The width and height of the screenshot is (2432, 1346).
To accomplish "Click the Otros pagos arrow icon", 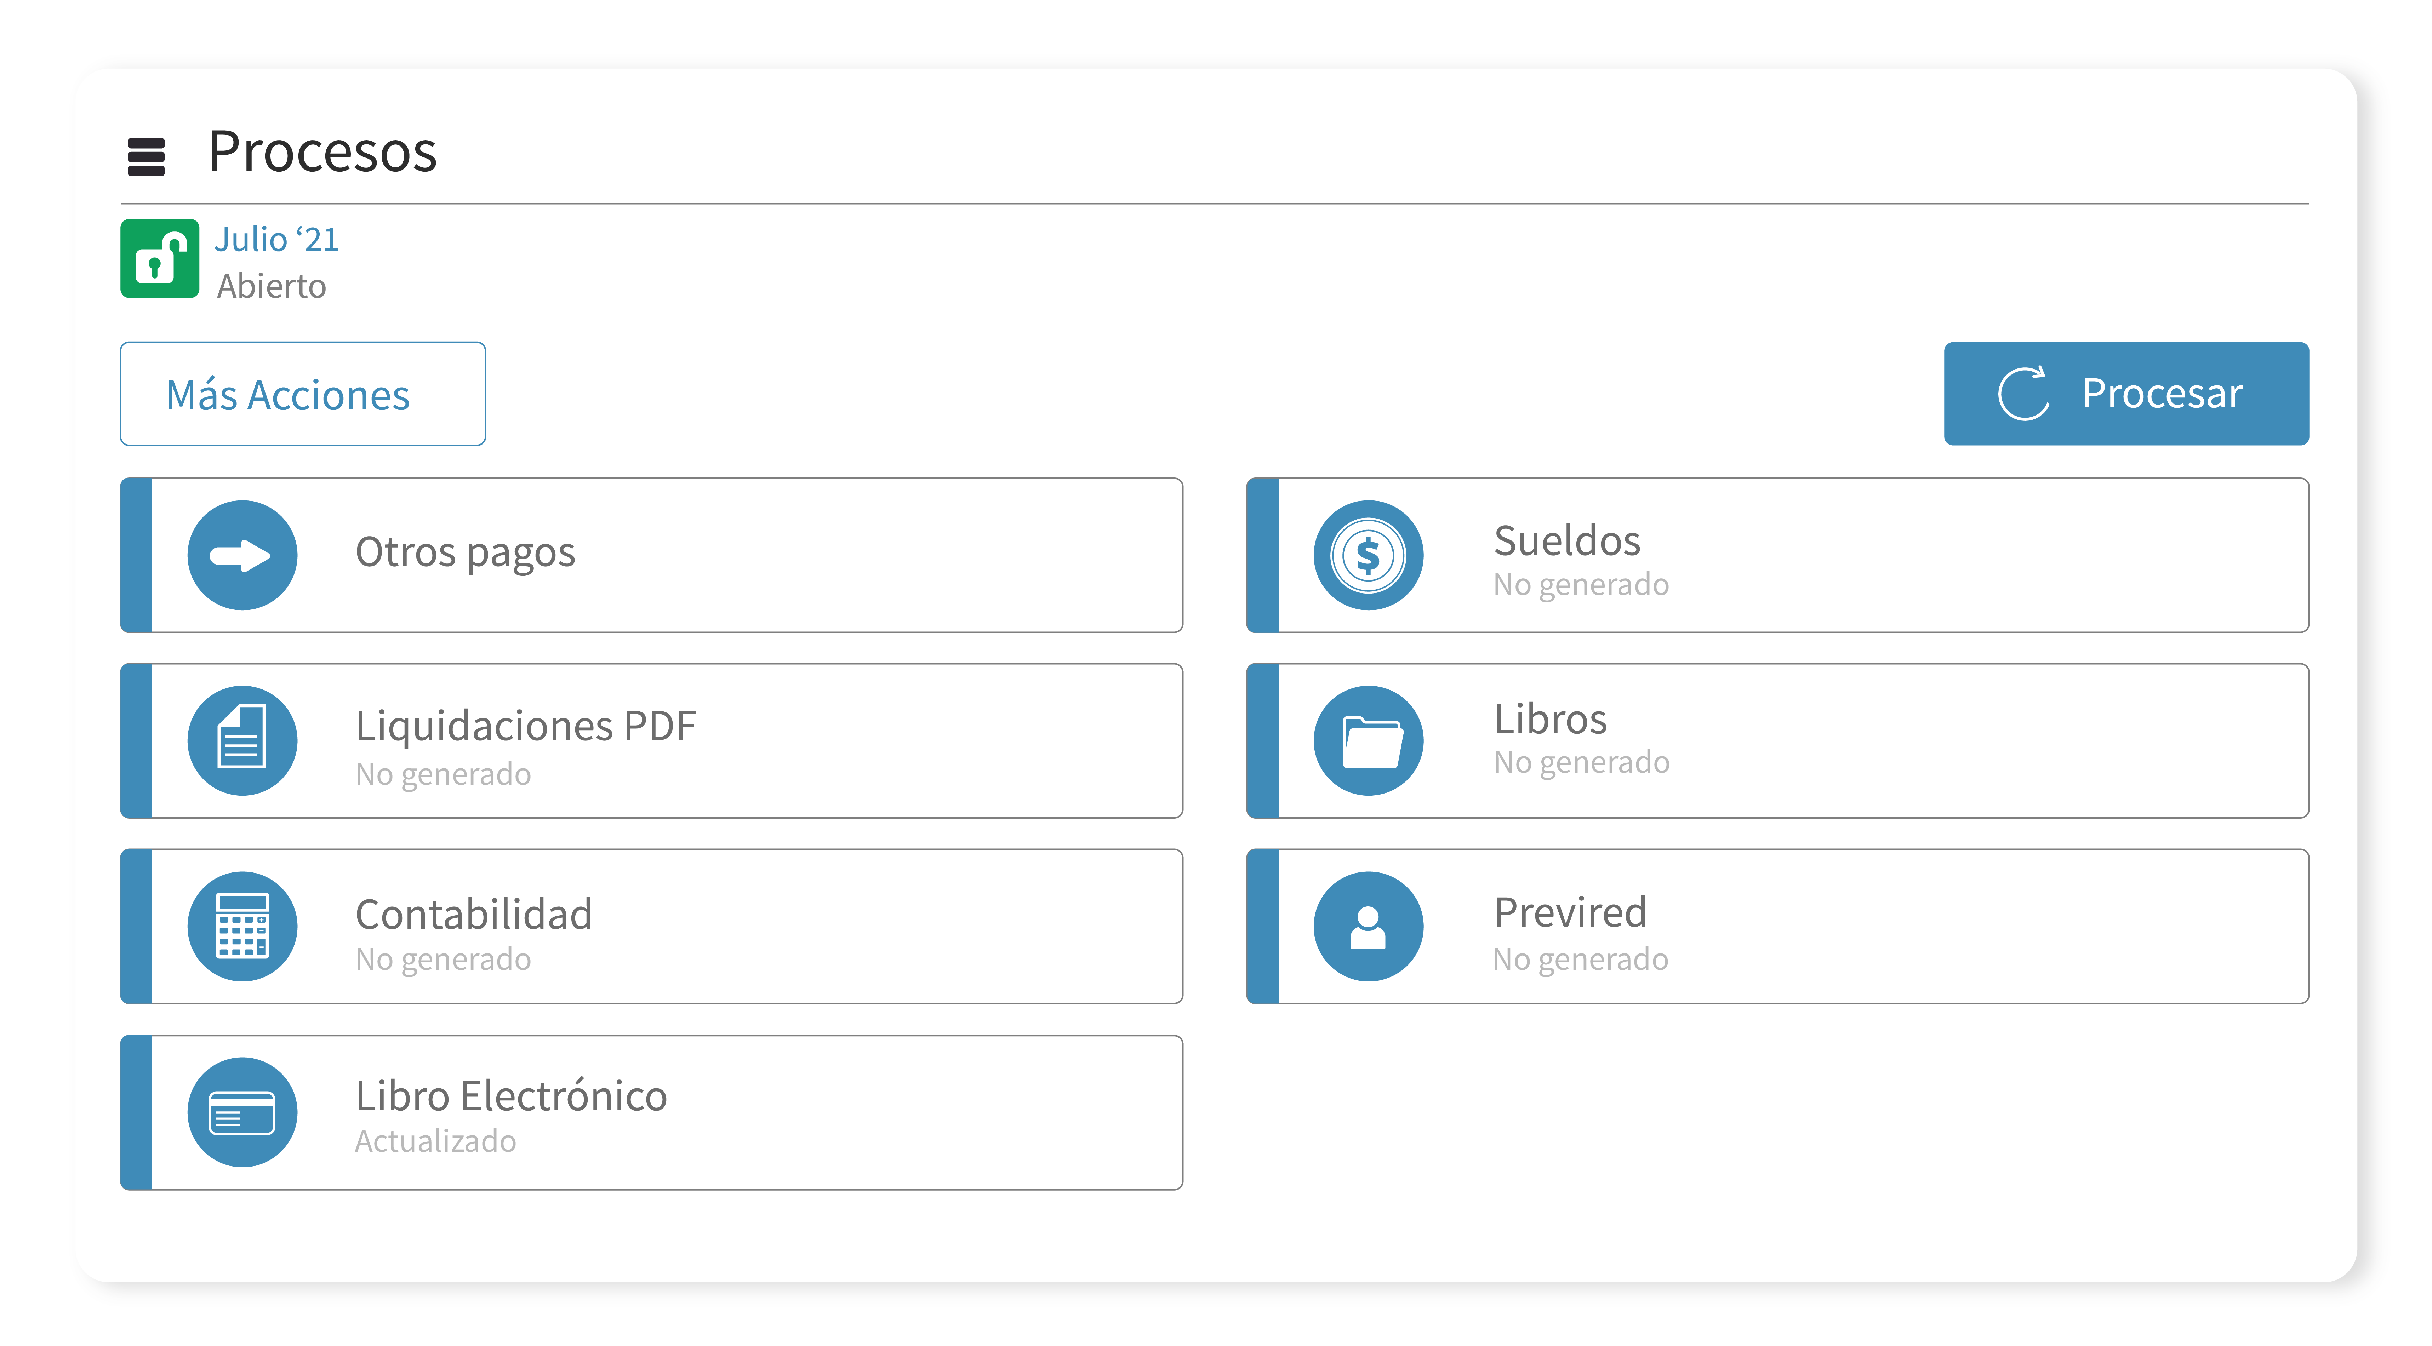I will (x=242, y=555).
